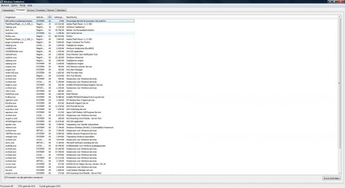Viewport: 345px width, 188px height.
Task: Click the Firefox description cell
Action: point(69,36)
